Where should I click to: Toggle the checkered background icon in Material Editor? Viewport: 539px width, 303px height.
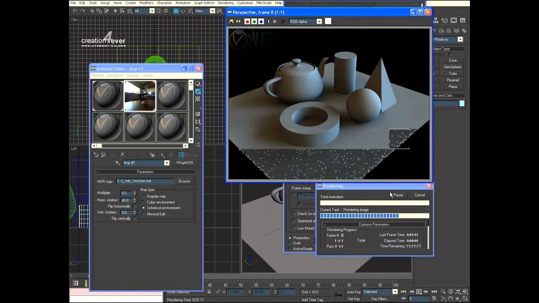[197, 99]
